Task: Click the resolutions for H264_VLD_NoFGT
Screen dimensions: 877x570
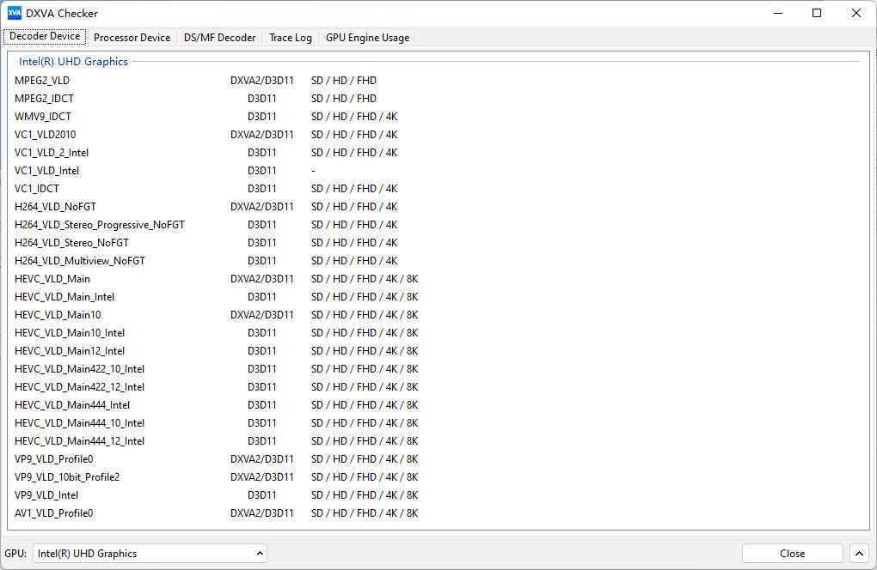Action: 354,207
